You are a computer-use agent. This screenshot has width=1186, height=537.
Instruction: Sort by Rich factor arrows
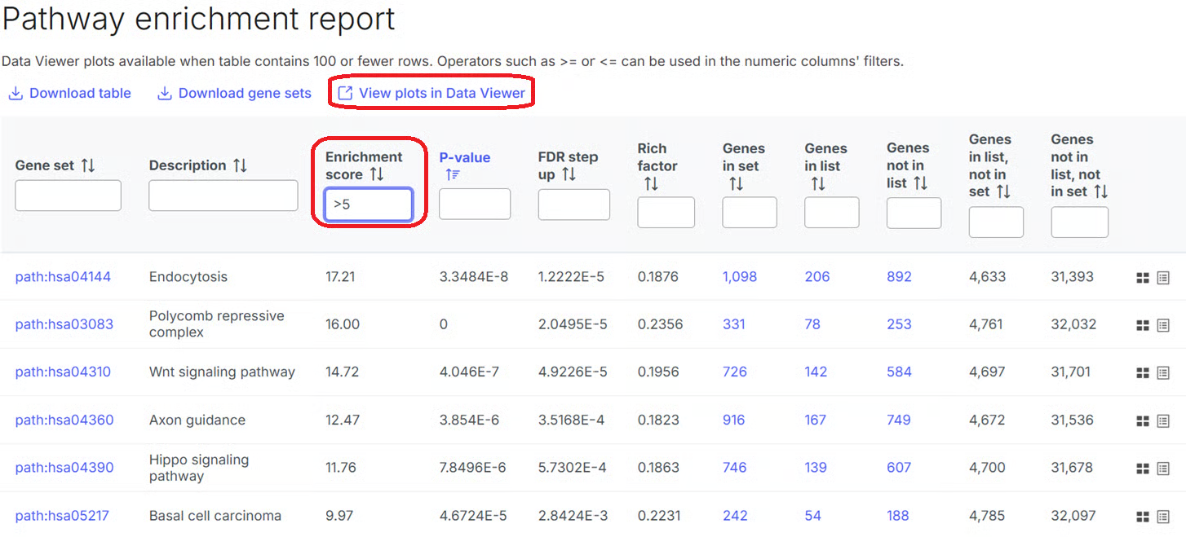click(x=650, y=183)
